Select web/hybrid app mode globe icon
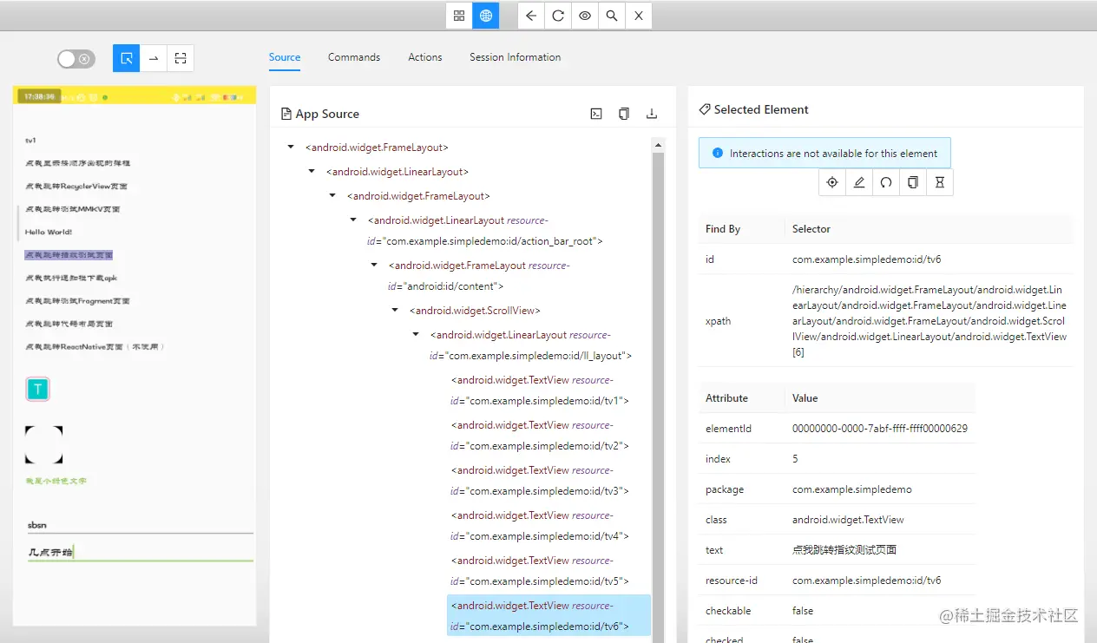Viewport: 1097px width, 643px height. coord(486,16)
